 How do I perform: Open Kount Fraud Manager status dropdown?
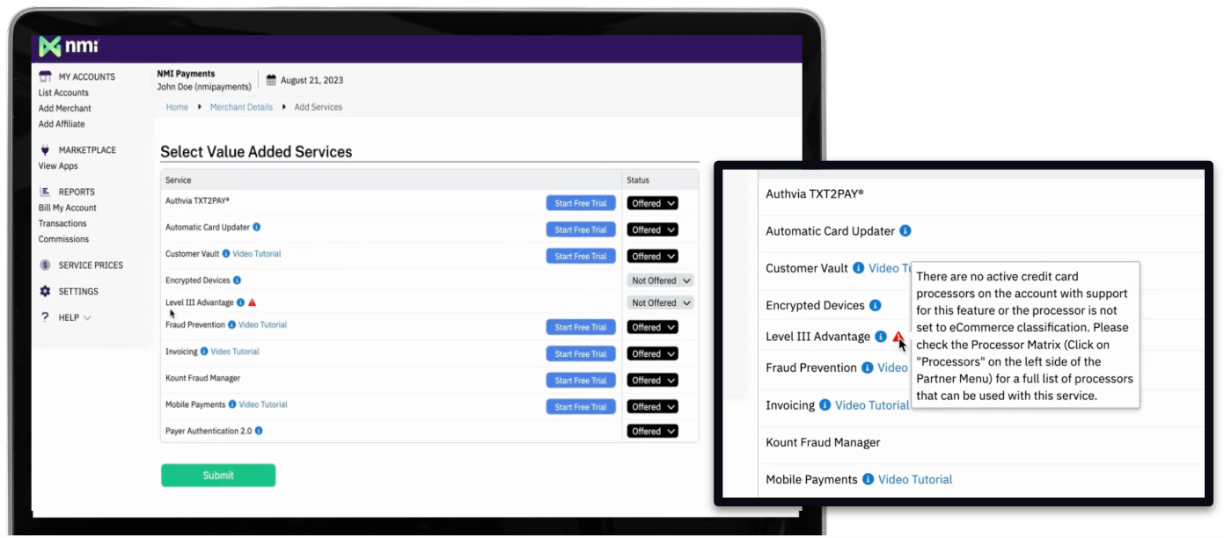pyautogui.click(x=652, y=380)
